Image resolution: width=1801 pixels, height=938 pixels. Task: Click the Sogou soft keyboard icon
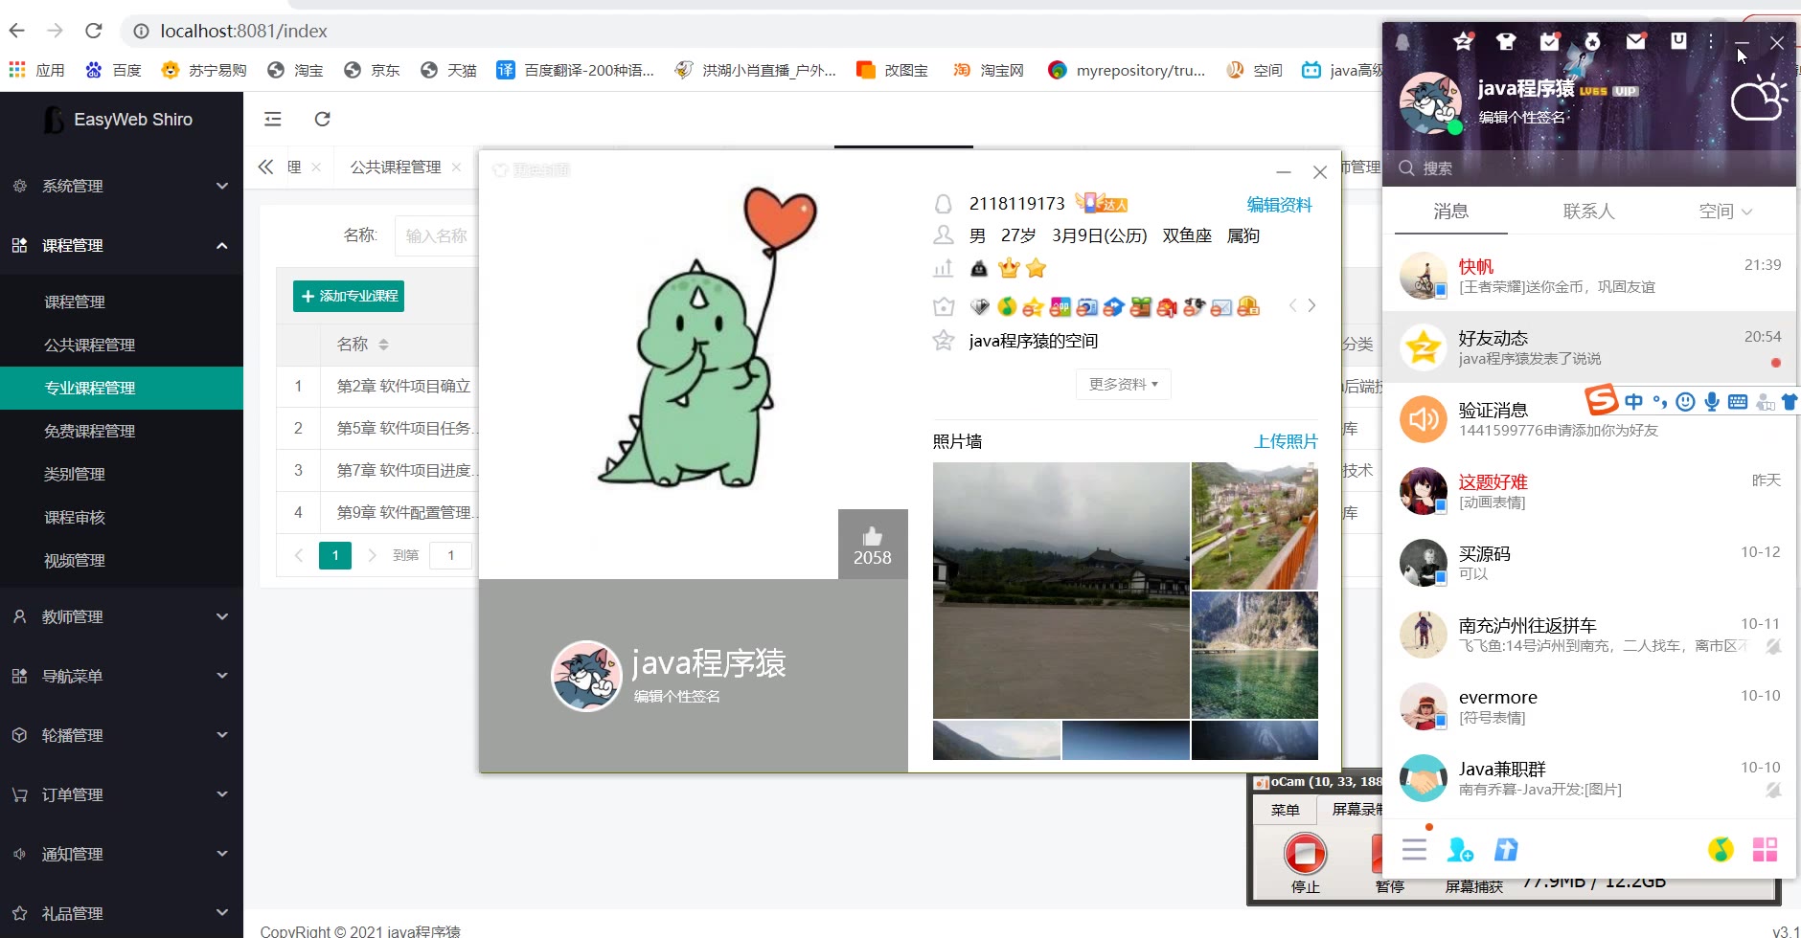coord(1738,402)
